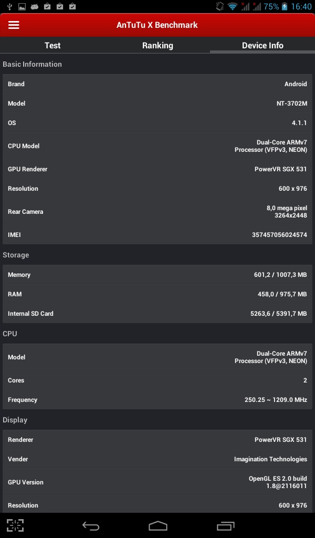Tap the USB notification icon

point(9,7)
